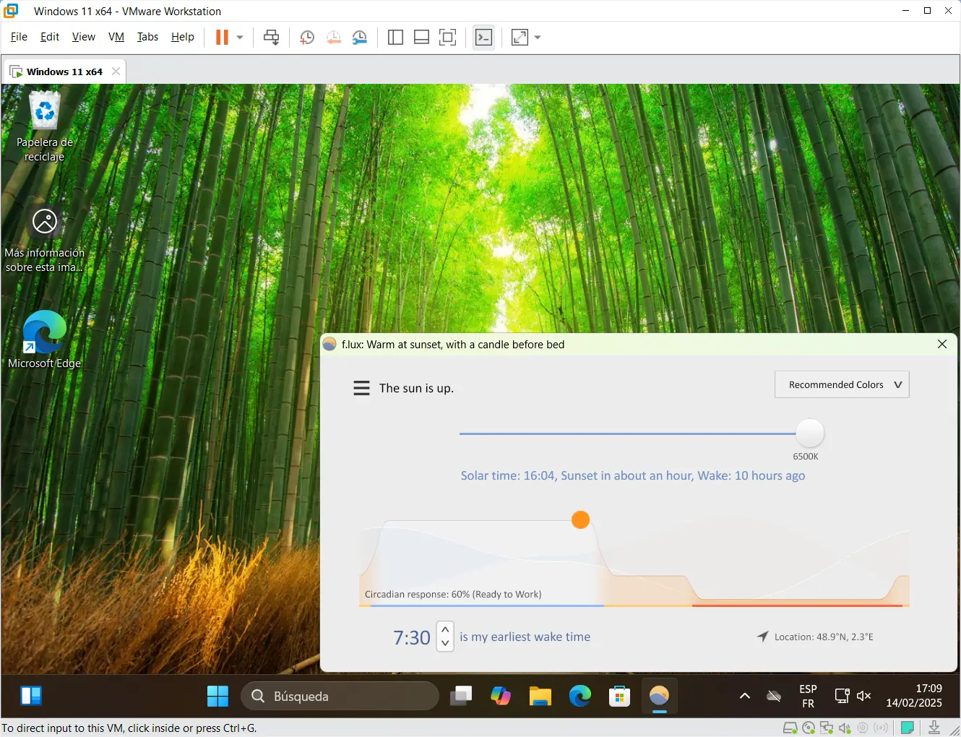Click the Solar time status text
The height and width of the screenshot is (737, 961).
tap(633, 475)
